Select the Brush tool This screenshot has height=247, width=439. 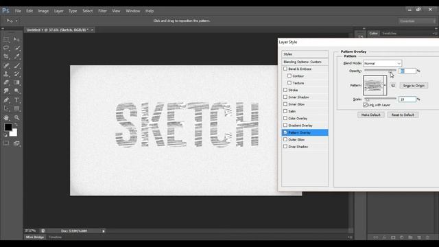pyautogui.click(x=16, y=66)
